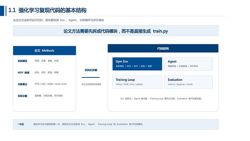The height and width of the screenshot is (141, 250).
Task: Click the '论文 Methods' panel header
Action: [x=45, y=51]
